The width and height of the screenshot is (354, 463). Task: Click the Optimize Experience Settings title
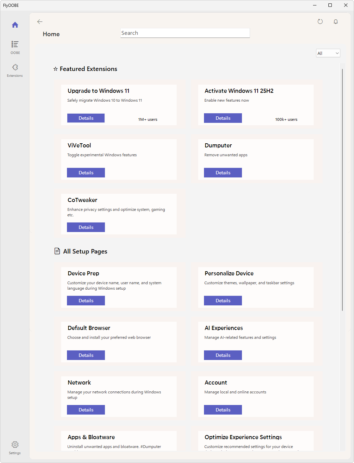243,437
